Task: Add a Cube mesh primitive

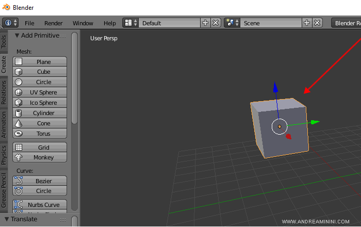Action: pyautogui.click(x=40, y=72)
